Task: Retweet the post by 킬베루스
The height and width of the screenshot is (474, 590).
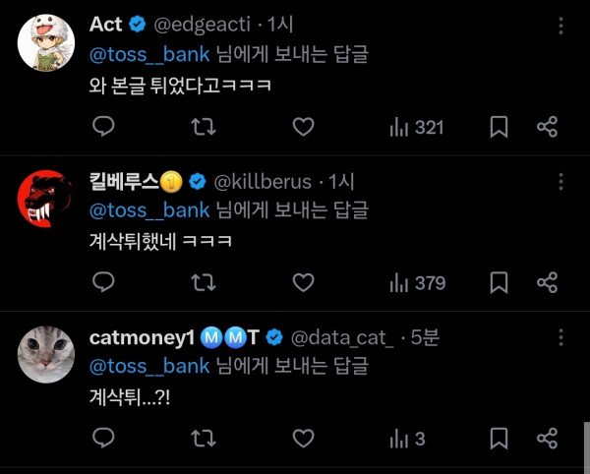Action: 204,283
